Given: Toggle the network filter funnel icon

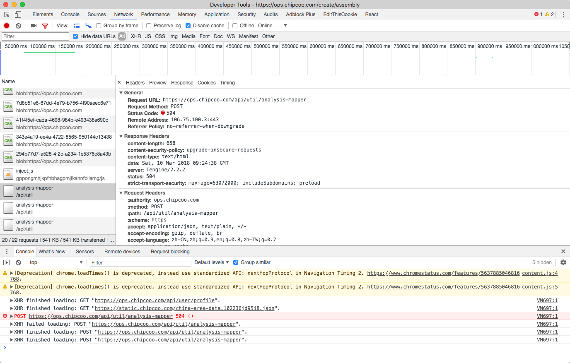Looking at the screenshot, I should pyautogui.click(x=45, y=26).
